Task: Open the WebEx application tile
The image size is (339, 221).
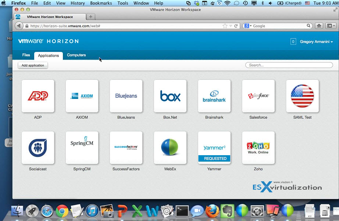Action: pyautogui.click(x=170, y=148)
